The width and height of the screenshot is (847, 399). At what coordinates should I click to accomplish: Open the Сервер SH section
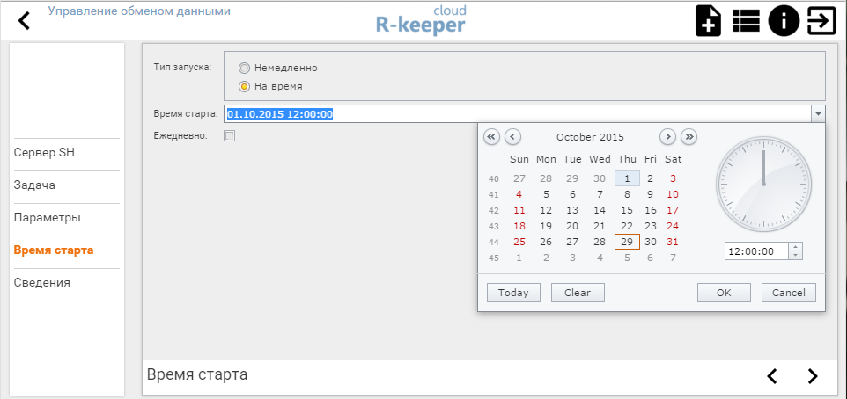pyautogui.click(x=44, y=153)
